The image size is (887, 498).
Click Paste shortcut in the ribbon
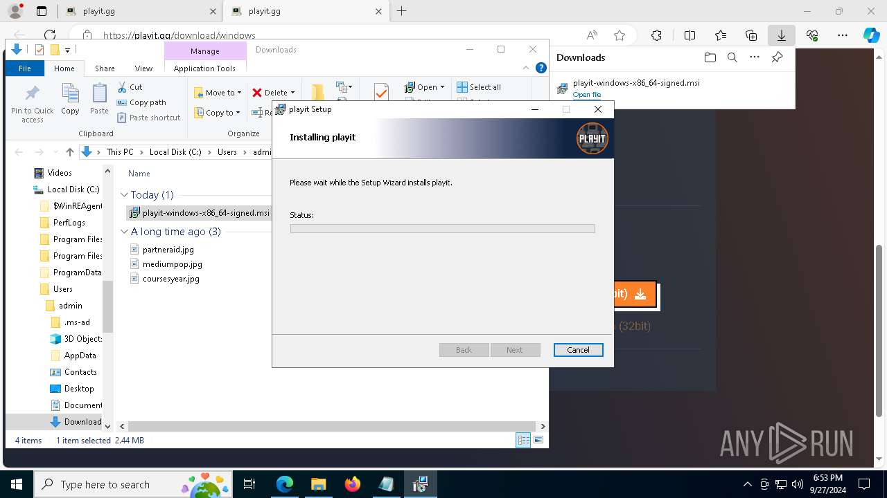(x=148, y=118)
